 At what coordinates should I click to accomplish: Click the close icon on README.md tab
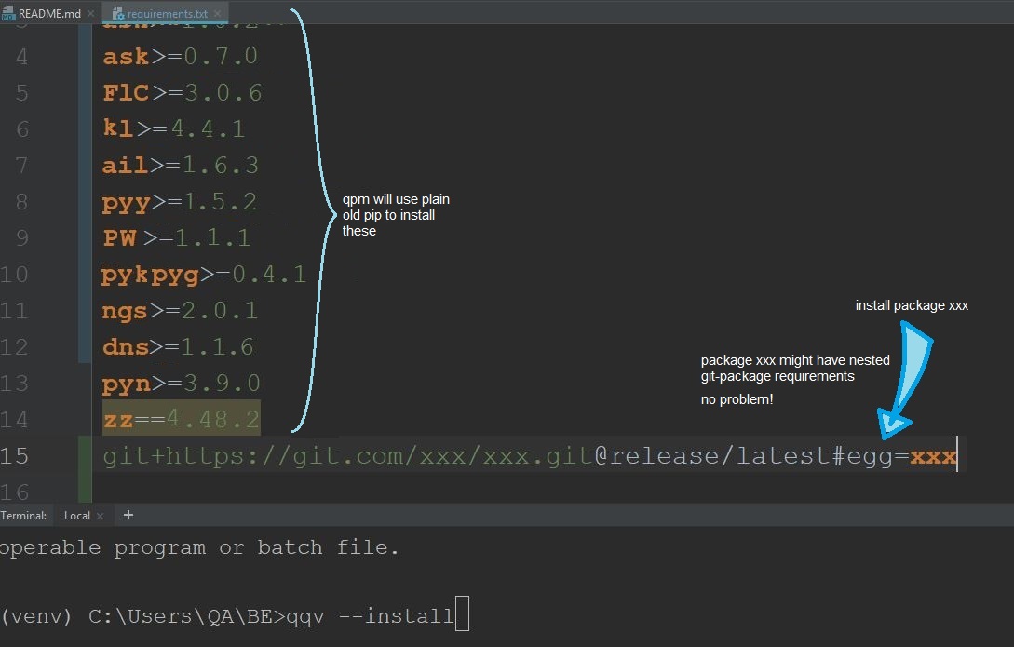pyautogui.click(x=89, y=13)
